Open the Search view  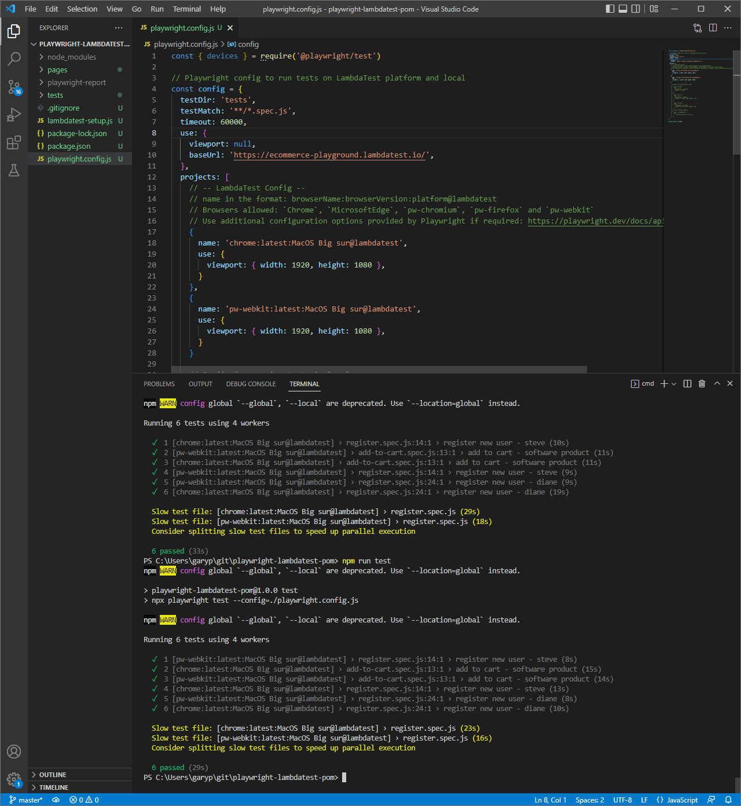pos(14,59)
